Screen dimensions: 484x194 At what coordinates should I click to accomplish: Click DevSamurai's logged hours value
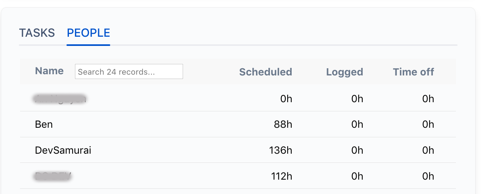(x=357, y=150)
